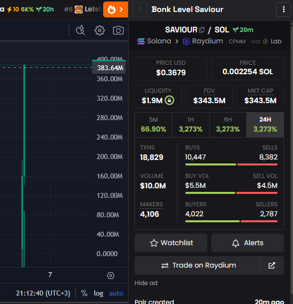Click the lightning boost 10 indicator
The image size is (293, 304).
click(13, 9)
